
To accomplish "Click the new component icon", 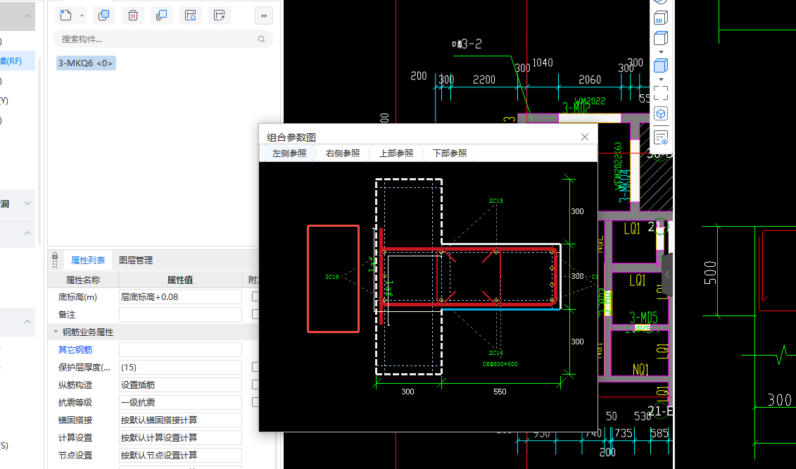I will (x=66, y=15).
